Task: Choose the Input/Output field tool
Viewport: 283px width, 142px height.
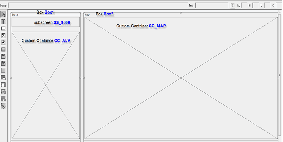Action: pyautogui.click(x=3, y=28)
